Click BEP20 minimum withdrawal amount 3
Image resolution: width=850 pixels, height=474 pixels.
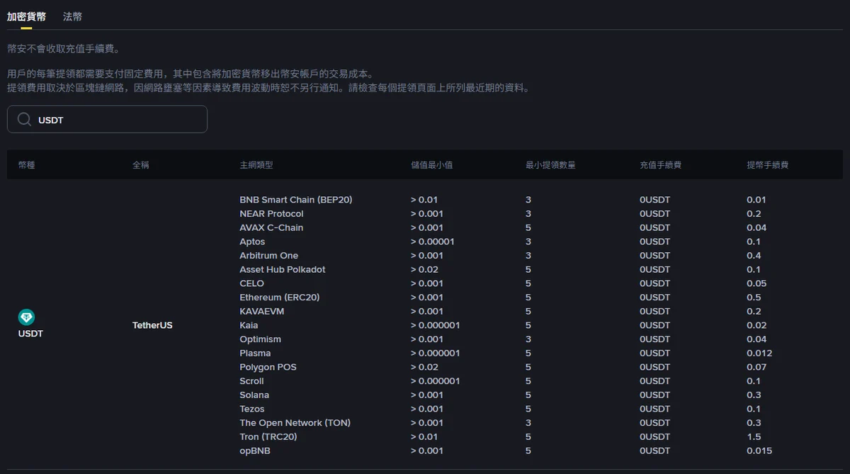point(528,200)
